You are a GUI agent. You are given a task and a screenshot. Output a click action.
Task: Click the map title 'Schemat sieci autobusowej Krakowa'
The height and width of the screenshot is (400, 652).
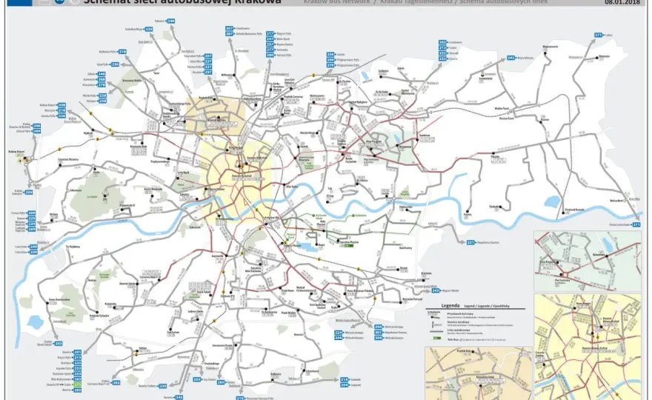[x=182, y=1]
